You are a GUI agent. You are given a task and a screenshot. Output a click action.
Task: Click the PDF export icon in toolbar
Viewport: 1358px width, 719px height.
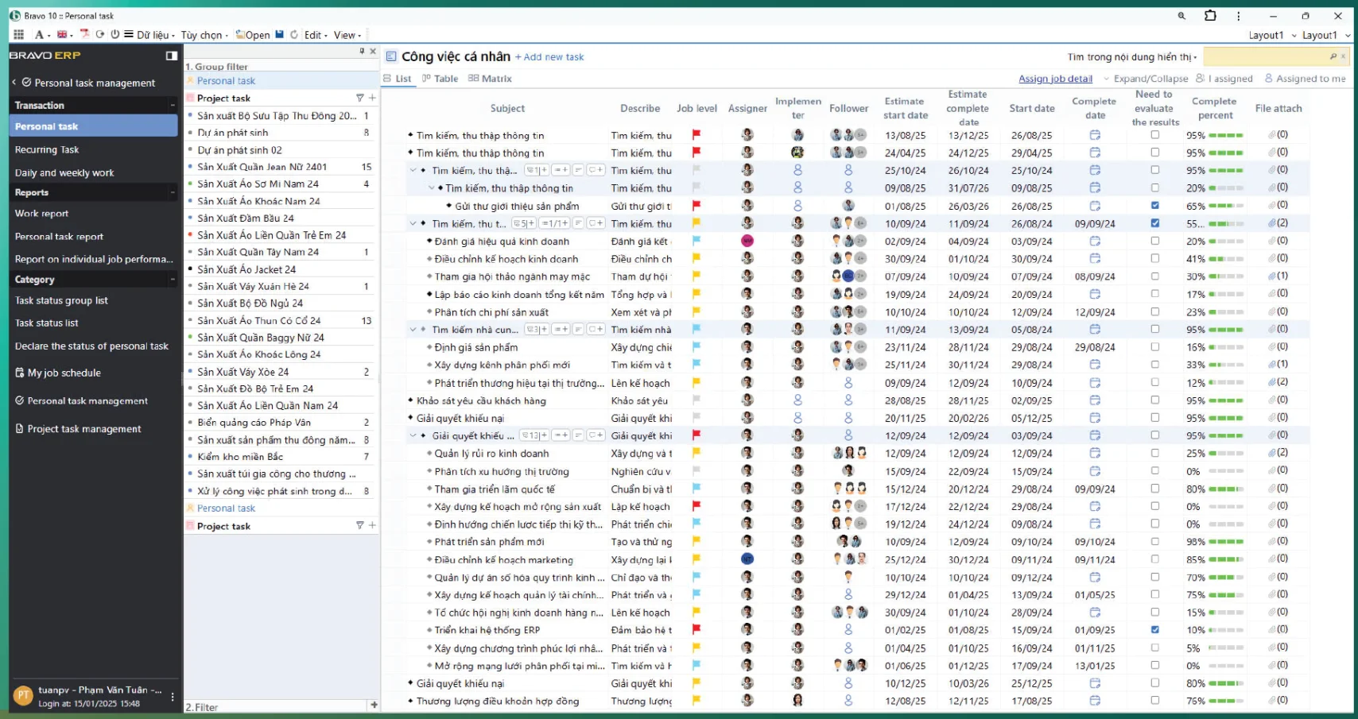tap(84, 34)
